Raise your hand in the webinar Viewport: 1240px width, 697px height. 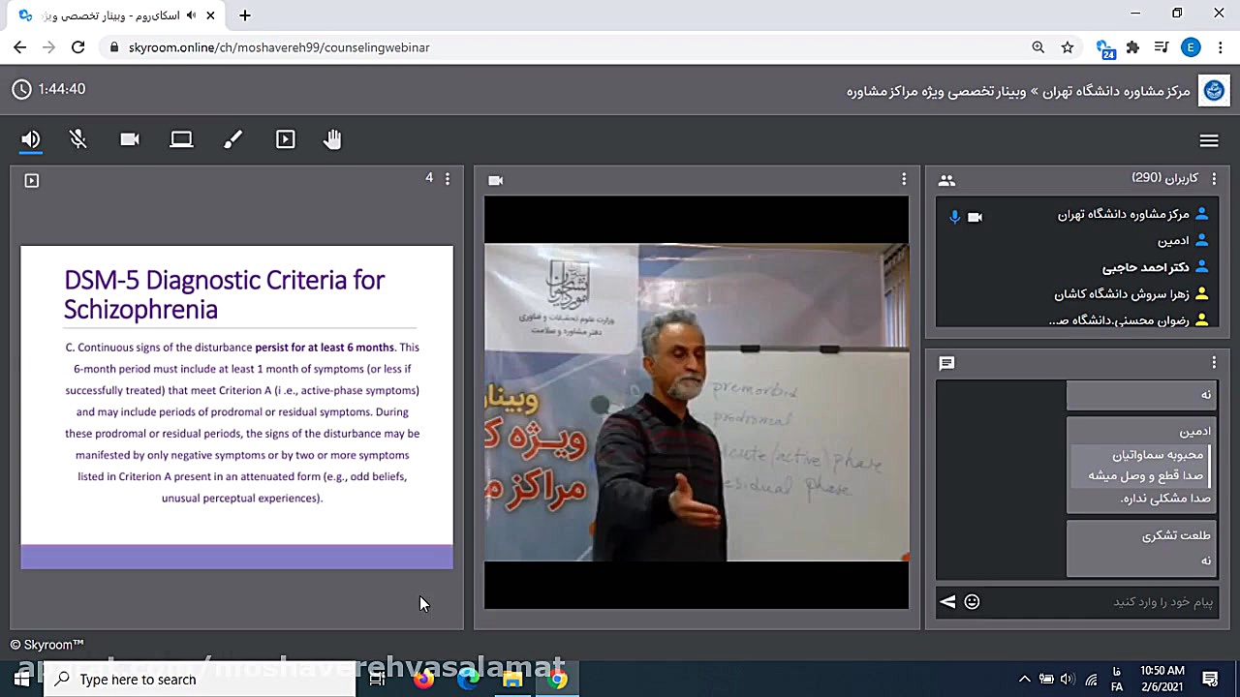click(332, 139)
